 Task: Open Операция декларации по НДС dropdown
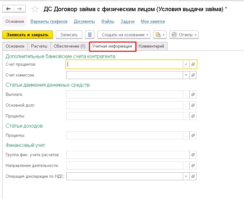coord(186,176)
